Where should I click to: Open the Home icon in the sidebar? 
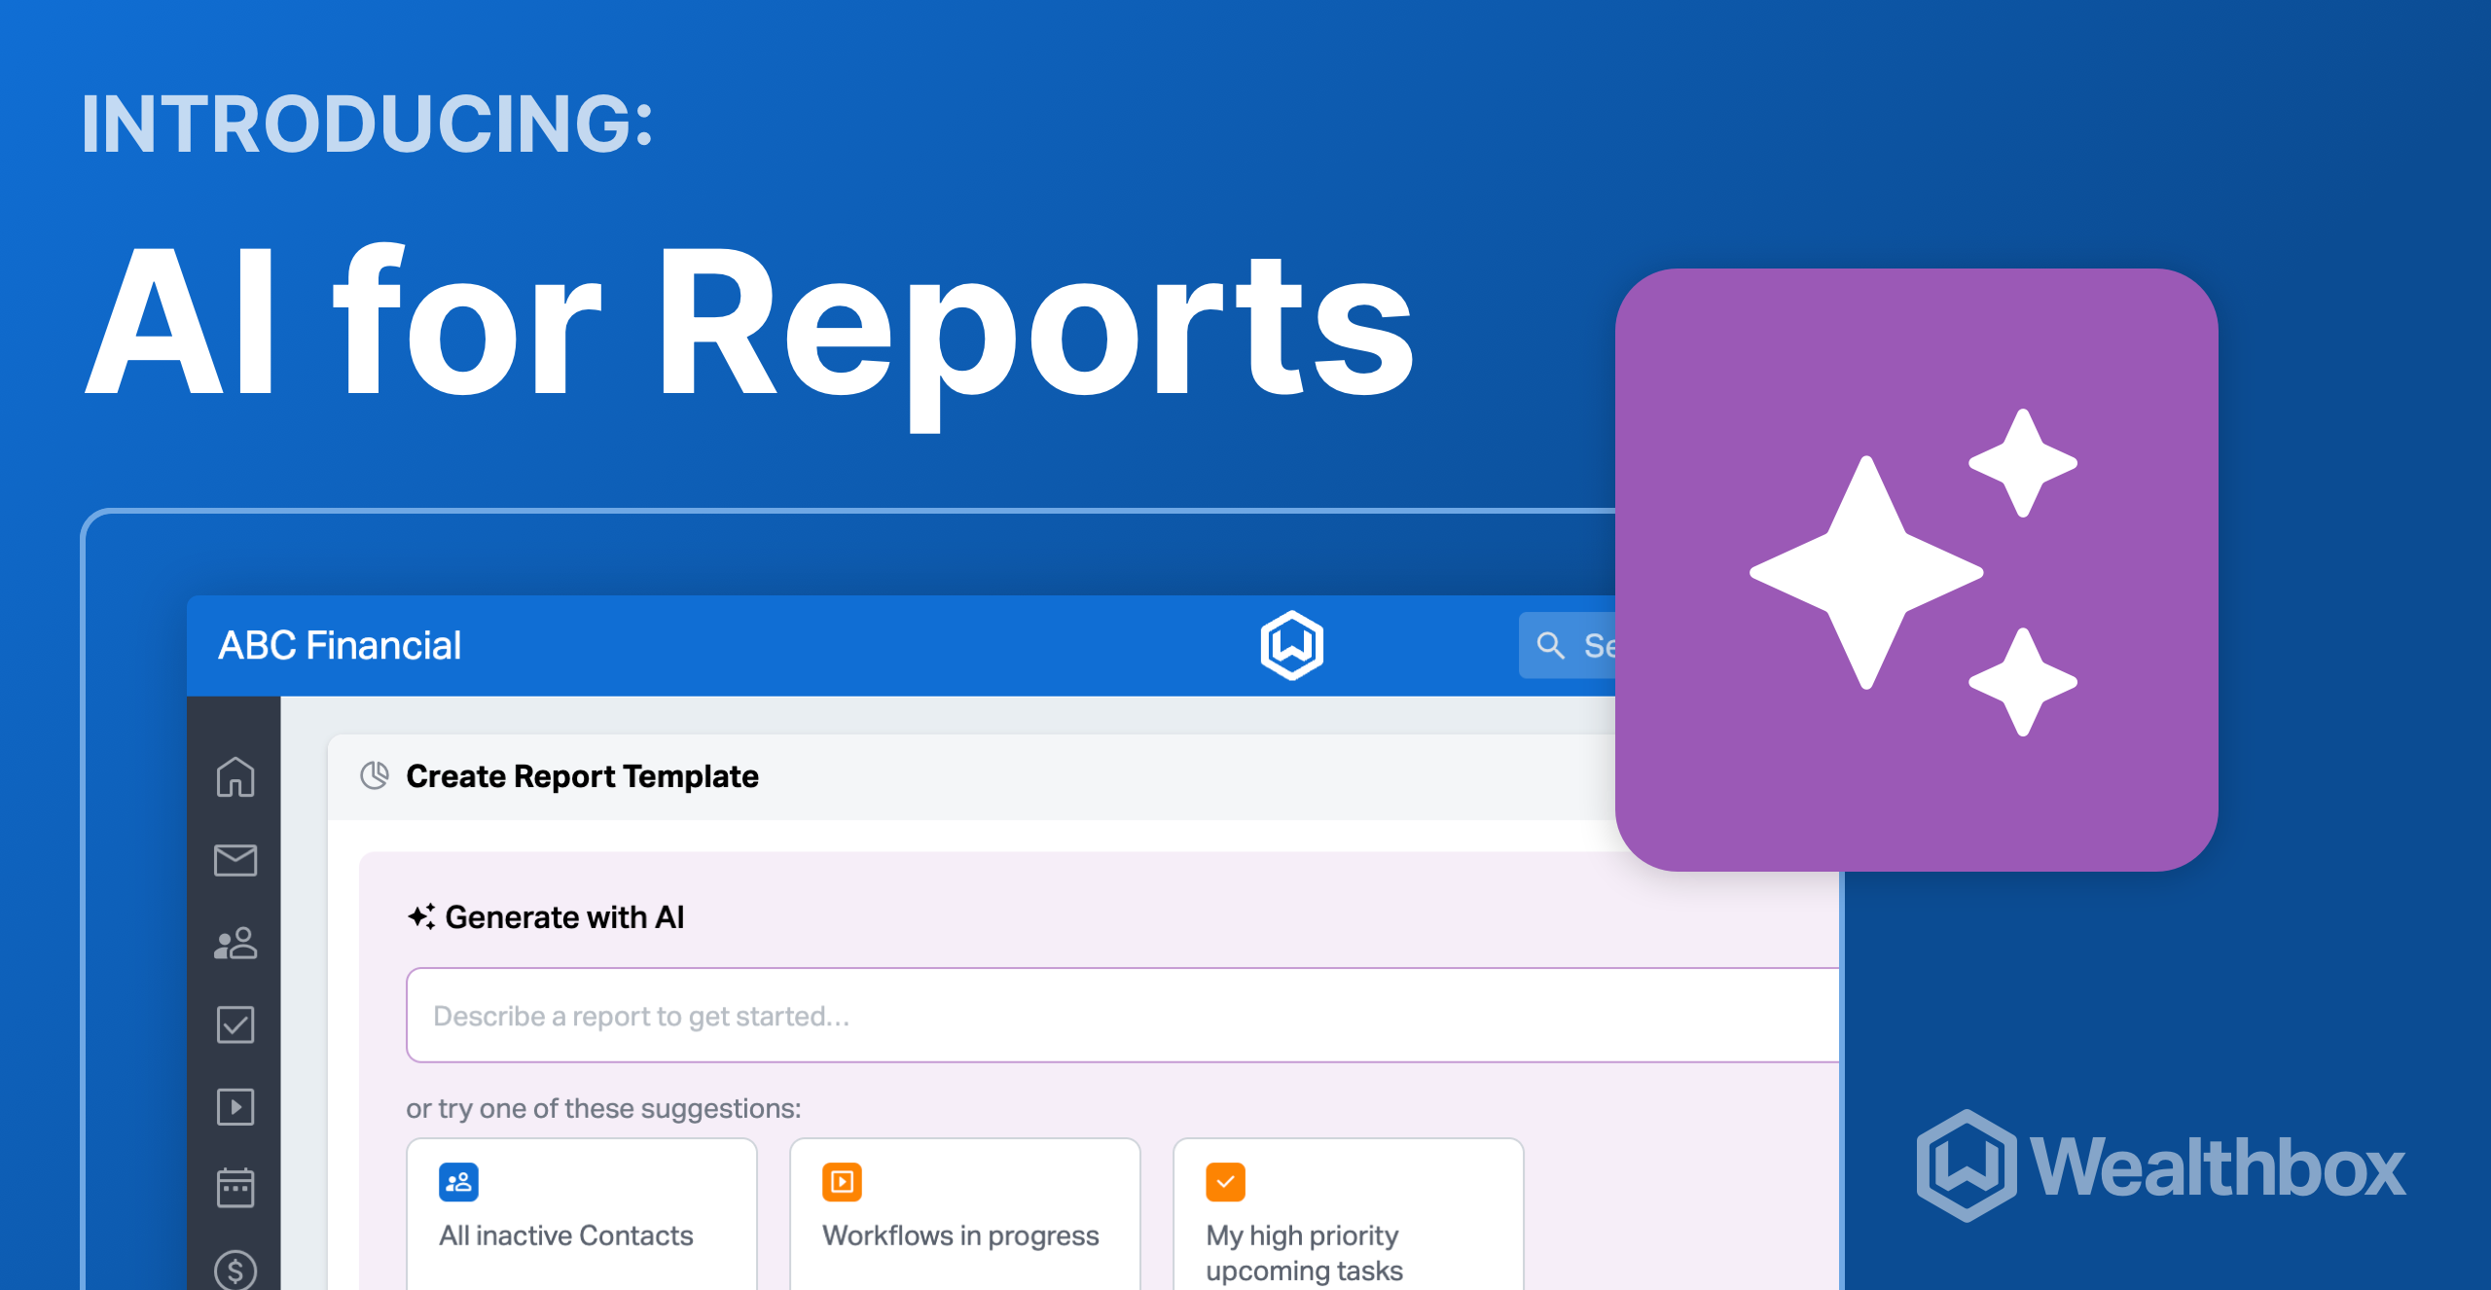(x=234, y=777)
